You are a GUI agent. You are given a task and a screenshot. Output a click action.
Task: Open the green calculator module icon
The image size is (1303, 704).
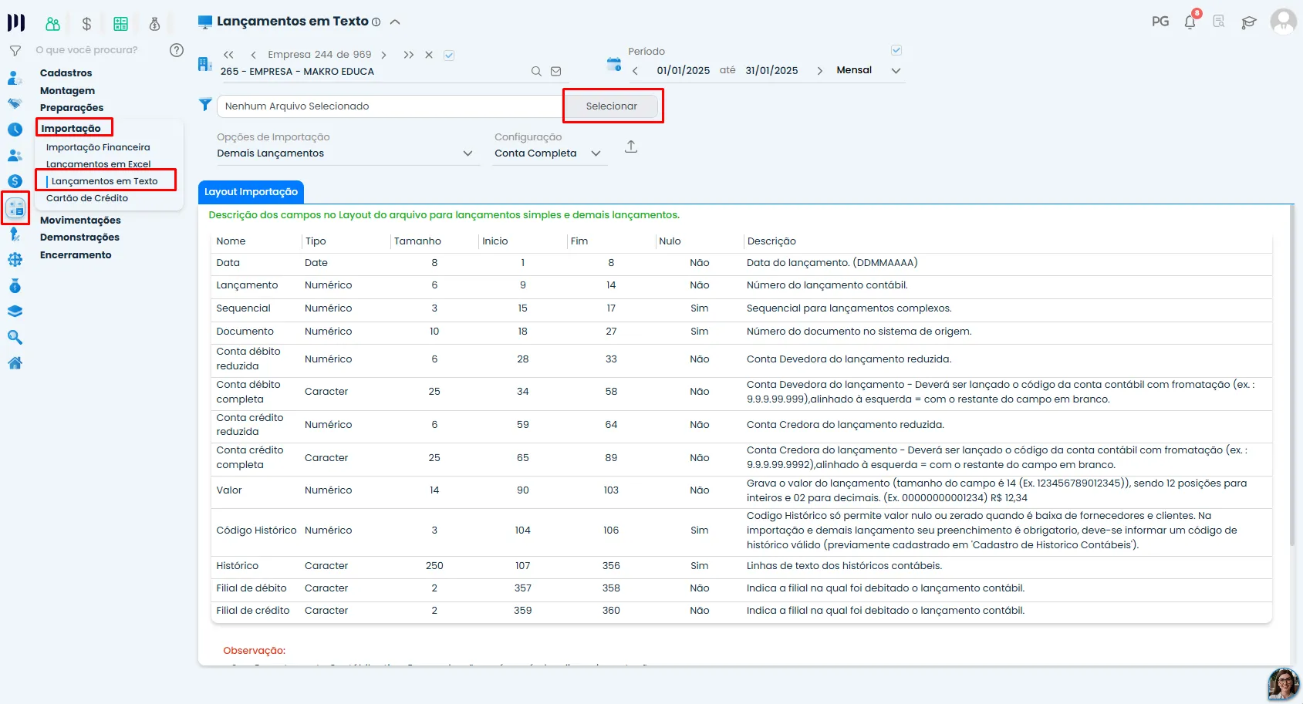point(120,24)
